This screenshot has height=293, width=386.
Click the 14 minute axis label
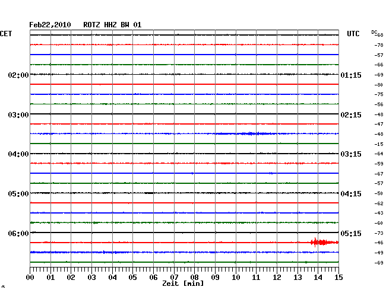tap(318, 278)
